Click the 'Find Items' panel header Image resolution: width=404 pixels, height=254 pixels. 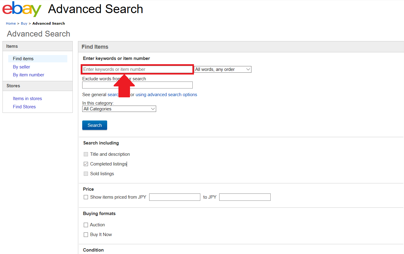tap(241, 47)
